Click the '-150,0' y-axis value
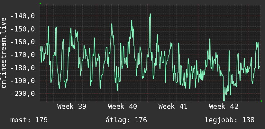The height and width of the screenshot is (129, 265). click(x=23, y=29)
